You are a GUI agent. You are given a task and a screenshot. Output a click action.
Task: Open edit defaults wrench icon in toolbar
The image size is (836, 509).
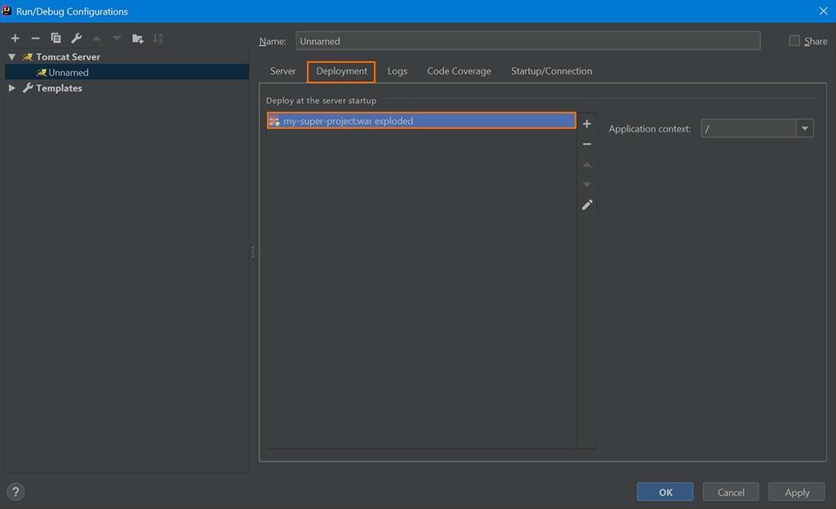coord(76,38)
